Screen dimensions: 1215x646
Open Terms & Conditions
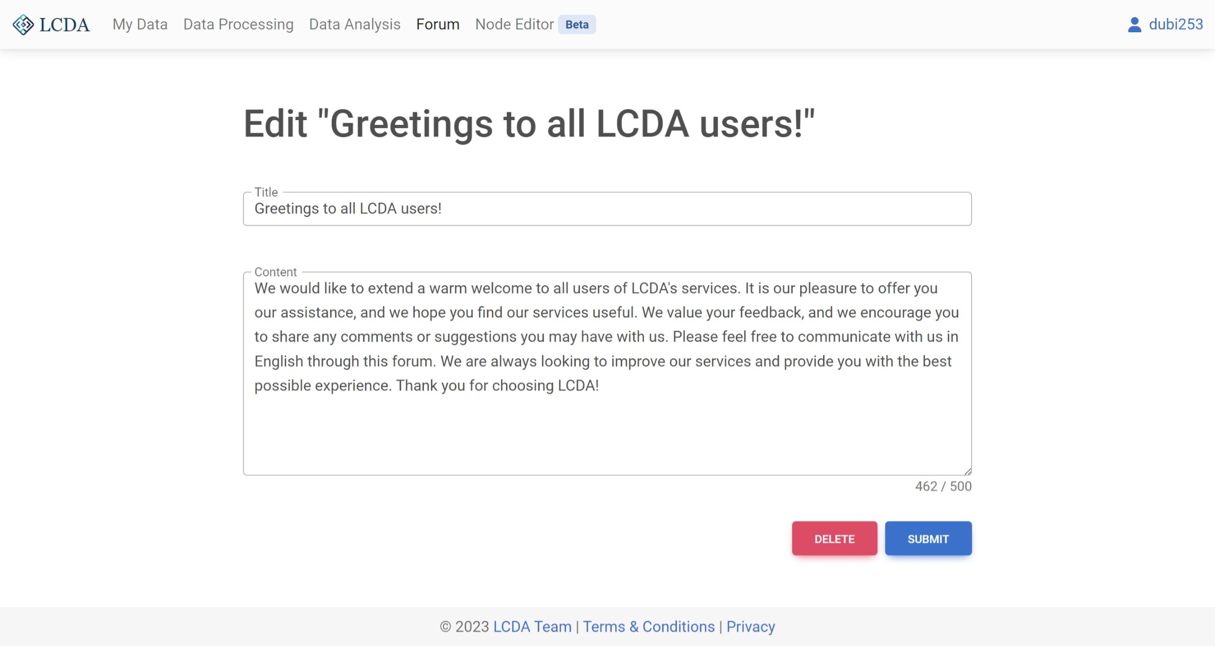click(649, 626)
